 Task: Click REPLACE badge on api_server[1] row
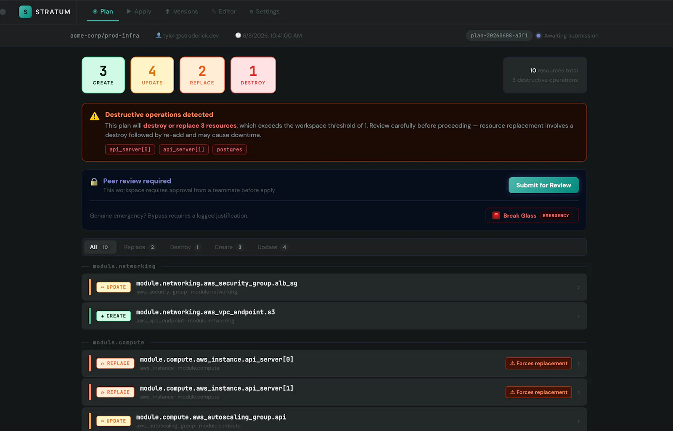116,392
